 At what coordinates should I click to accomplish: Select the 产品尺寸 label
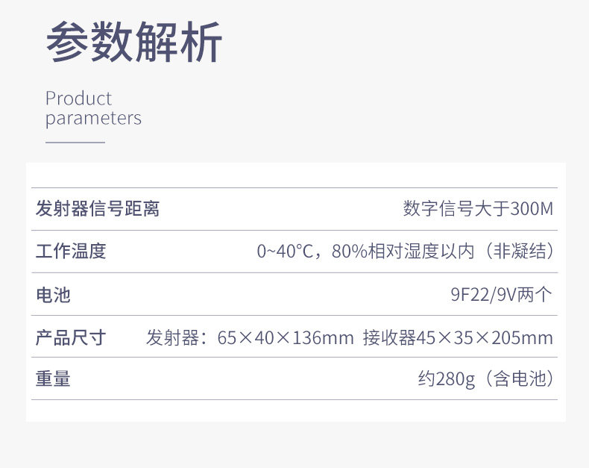[71, 337]
